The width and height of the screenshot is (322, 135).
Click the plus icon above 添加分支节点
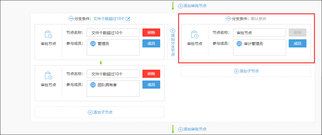(x=173, y=31)
